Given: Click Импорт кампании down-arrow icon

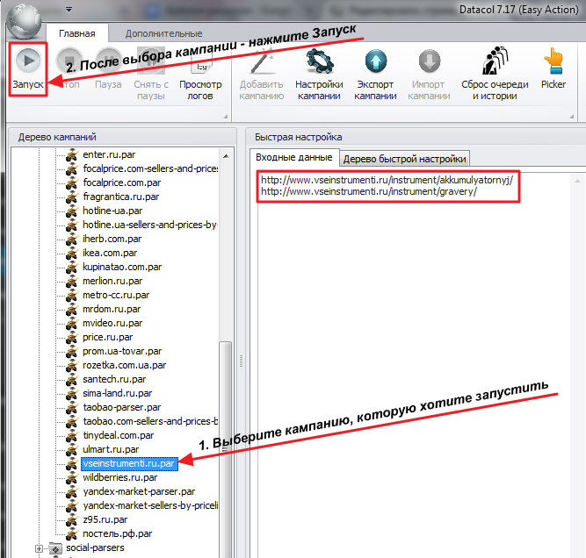Looking at the screenshot, I should pyautogui.click(x=429, y=61).
